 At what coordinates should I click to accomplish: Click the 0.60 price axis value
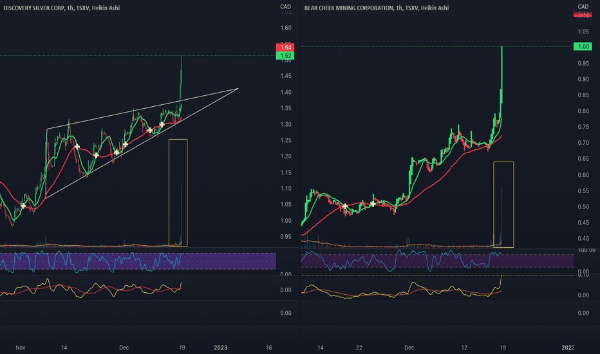coord(583,175)
